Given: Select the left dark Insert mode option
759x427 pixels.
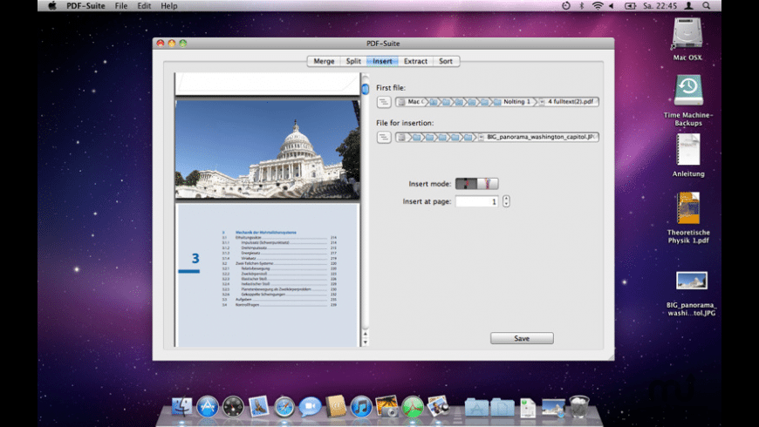Looking at the screenshot, I should click(x=466, y=184).
